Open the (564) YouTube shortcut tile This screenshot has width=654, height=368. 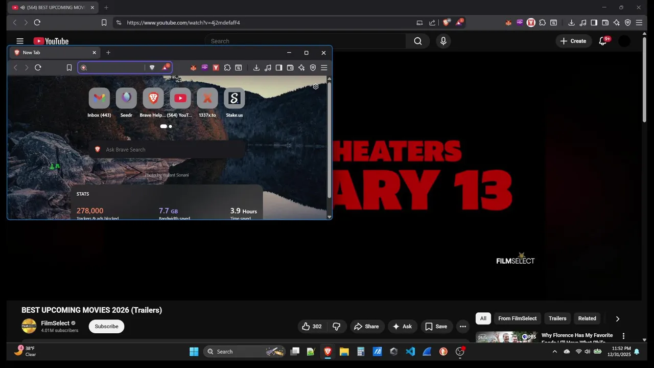coord(180,103)
